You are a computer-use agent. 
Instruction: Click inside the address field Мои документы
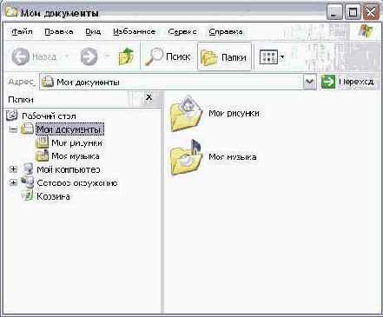171,83
